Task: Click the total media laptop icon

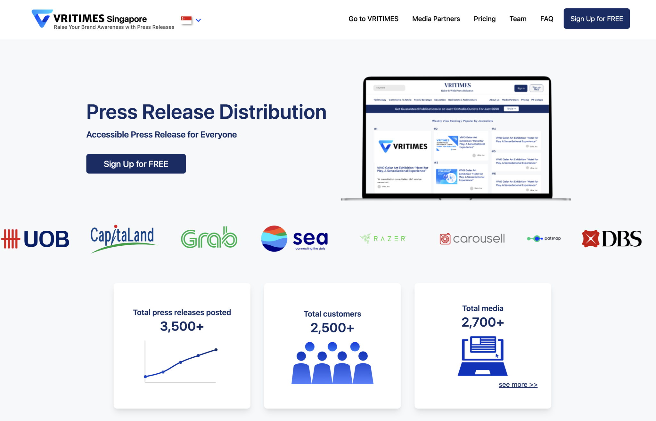Action: (x=483, y=356)
